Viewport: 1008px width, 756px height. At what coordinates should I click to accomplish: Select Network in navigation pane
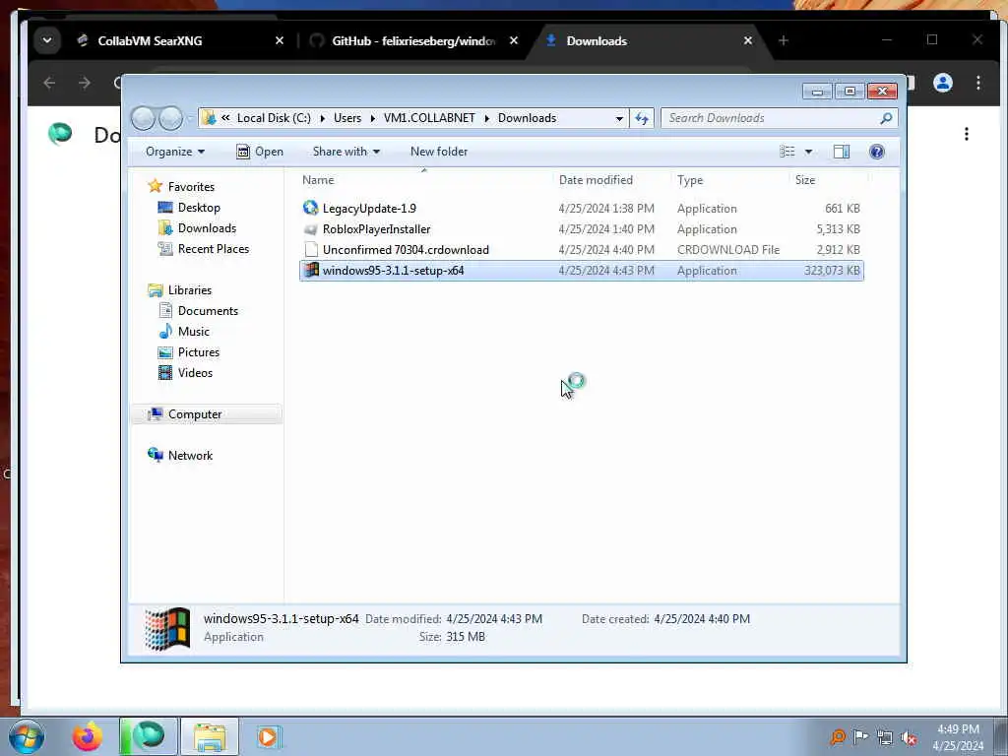(180, 455)
